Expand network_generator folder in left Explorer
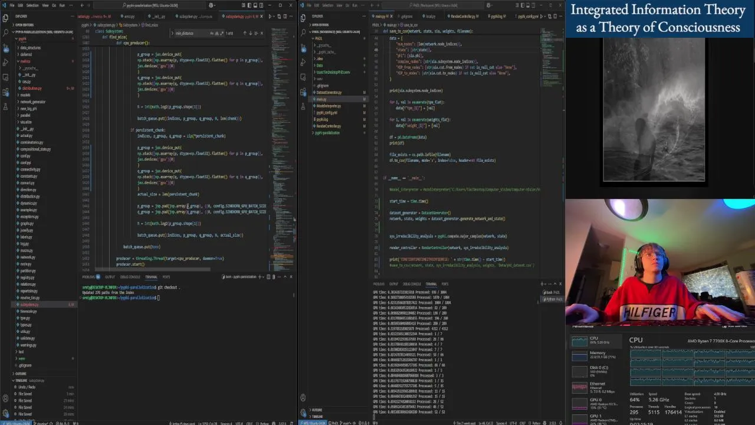755x425 pixels. click(32, 102)
